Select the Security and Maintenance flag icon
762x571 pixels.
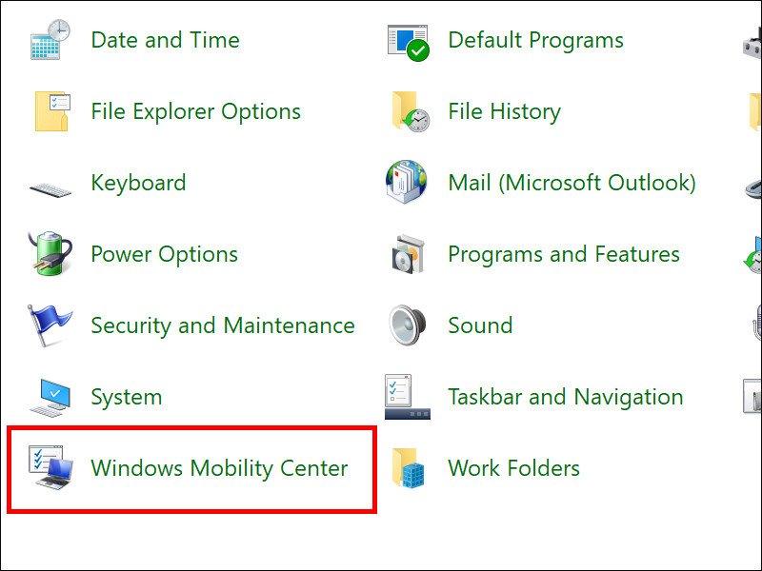pos(50,325)
